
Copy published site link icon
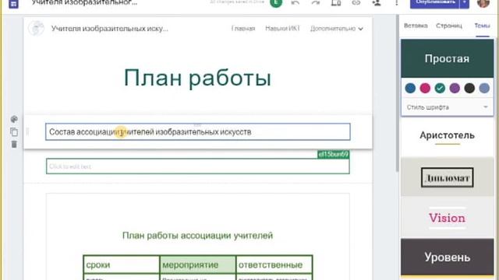coord(356,3)
